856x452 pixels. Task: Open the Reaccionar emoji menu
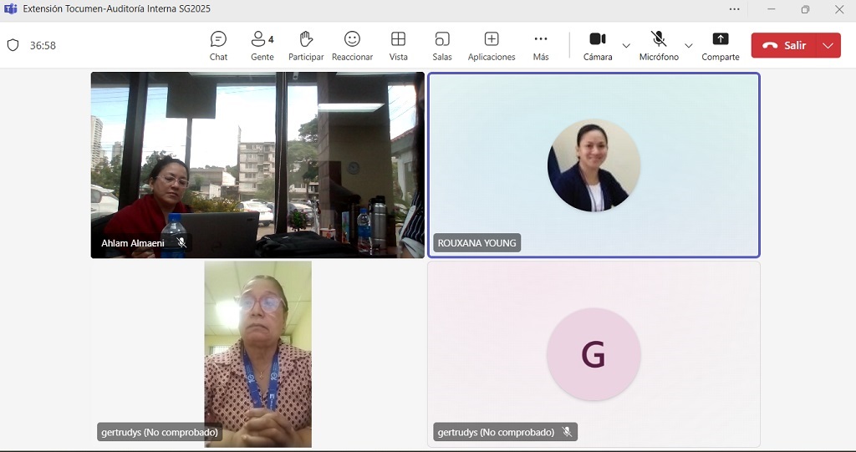pos(352,45)
